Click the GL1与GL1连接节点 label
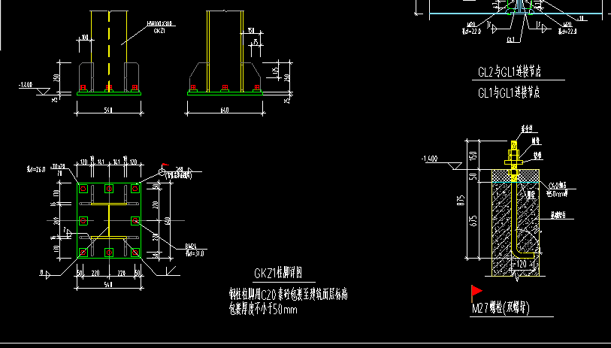Viewport: 611px width, 348px height. click(509, 92)
